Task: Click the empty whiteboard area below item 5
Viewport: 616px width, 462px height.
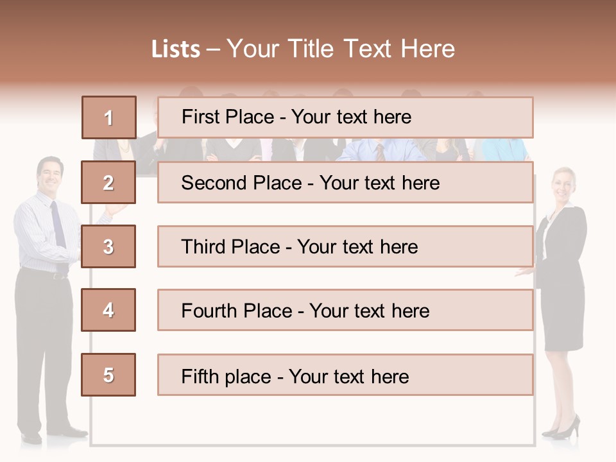Action: coord(313,420)
